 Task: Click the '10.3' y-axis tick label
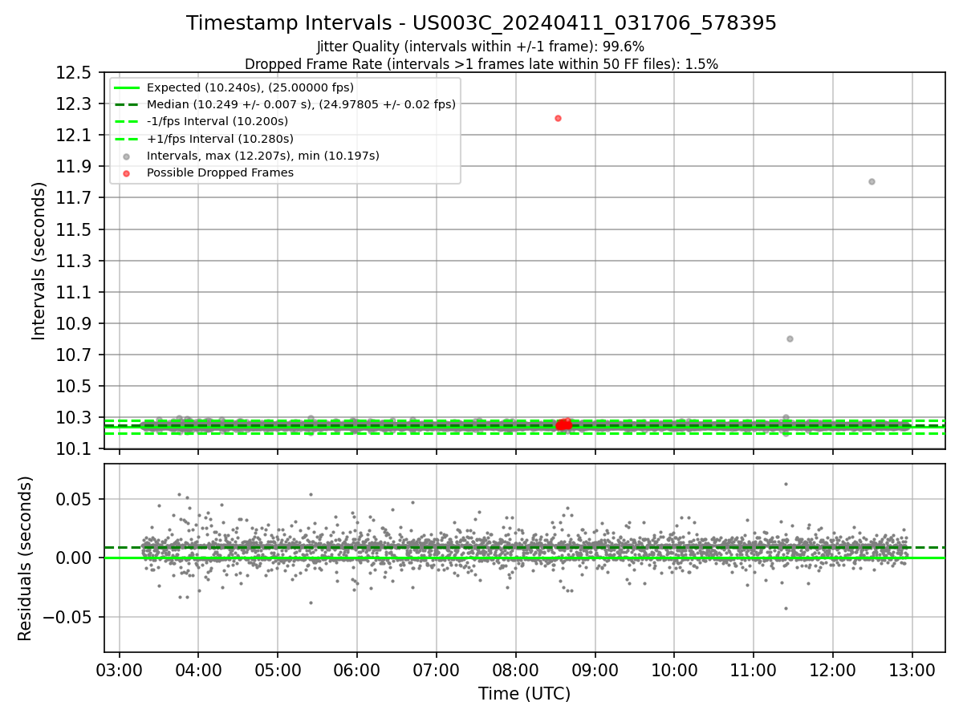(x=74, y=417)
